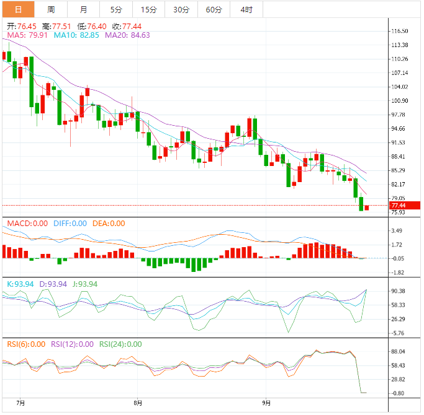Viewport: 424px width, 415px height.
Task: Click the K:93.94 label
Action: 20,284
